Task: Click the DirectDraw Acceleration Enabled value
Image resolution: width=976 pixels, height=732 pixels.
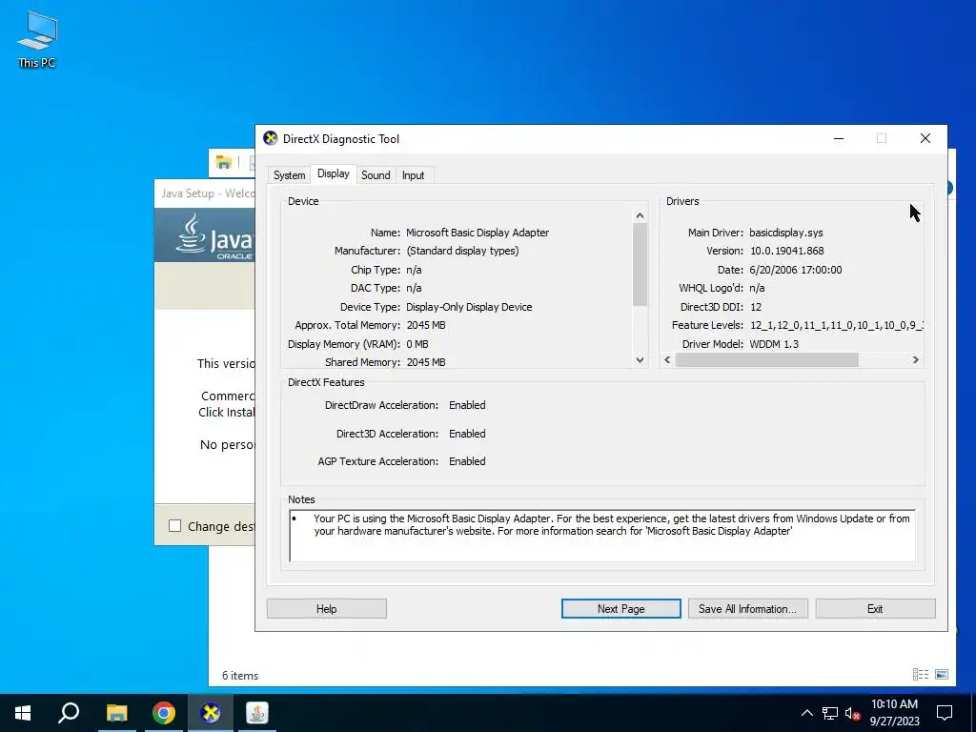Action: coord(467,405)
